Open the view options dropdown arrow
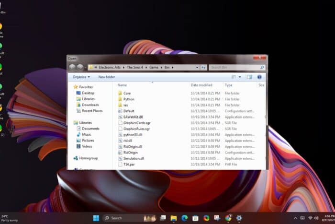335x224 pixels. 240,77
